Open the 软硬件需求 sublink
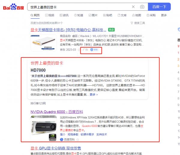Viewport: 180px width, 155px height. [x=87, y=134]
